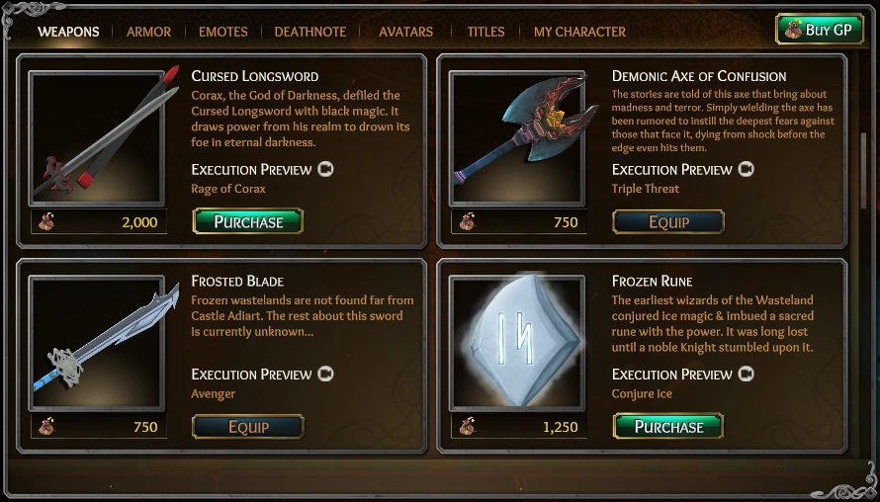Open the My Character tab
Image resolution: width=880 pixels, height=502 pixels.
coord(579,32)
